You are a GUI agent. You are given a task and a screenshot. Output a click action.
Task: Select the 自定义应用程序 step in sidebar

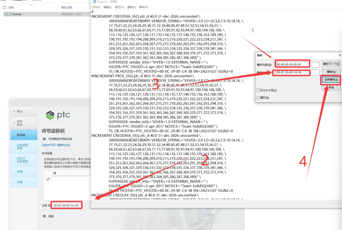click(x=24, y=160)
